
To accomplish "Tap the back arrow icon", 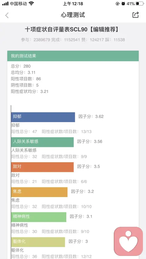I will click(x=7, y=15).
